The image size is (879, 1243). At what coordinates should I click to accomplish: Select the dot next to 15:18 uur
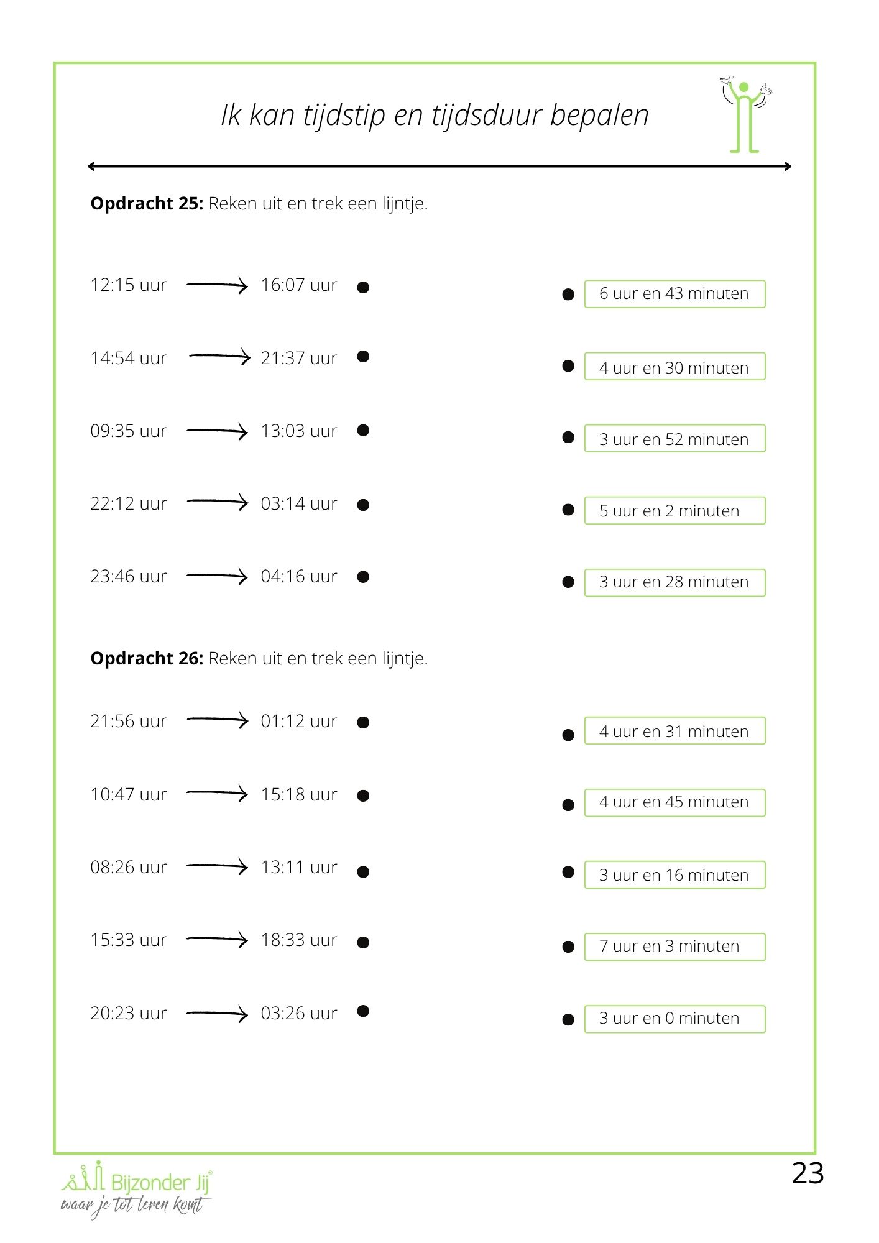tap(364, 796)
